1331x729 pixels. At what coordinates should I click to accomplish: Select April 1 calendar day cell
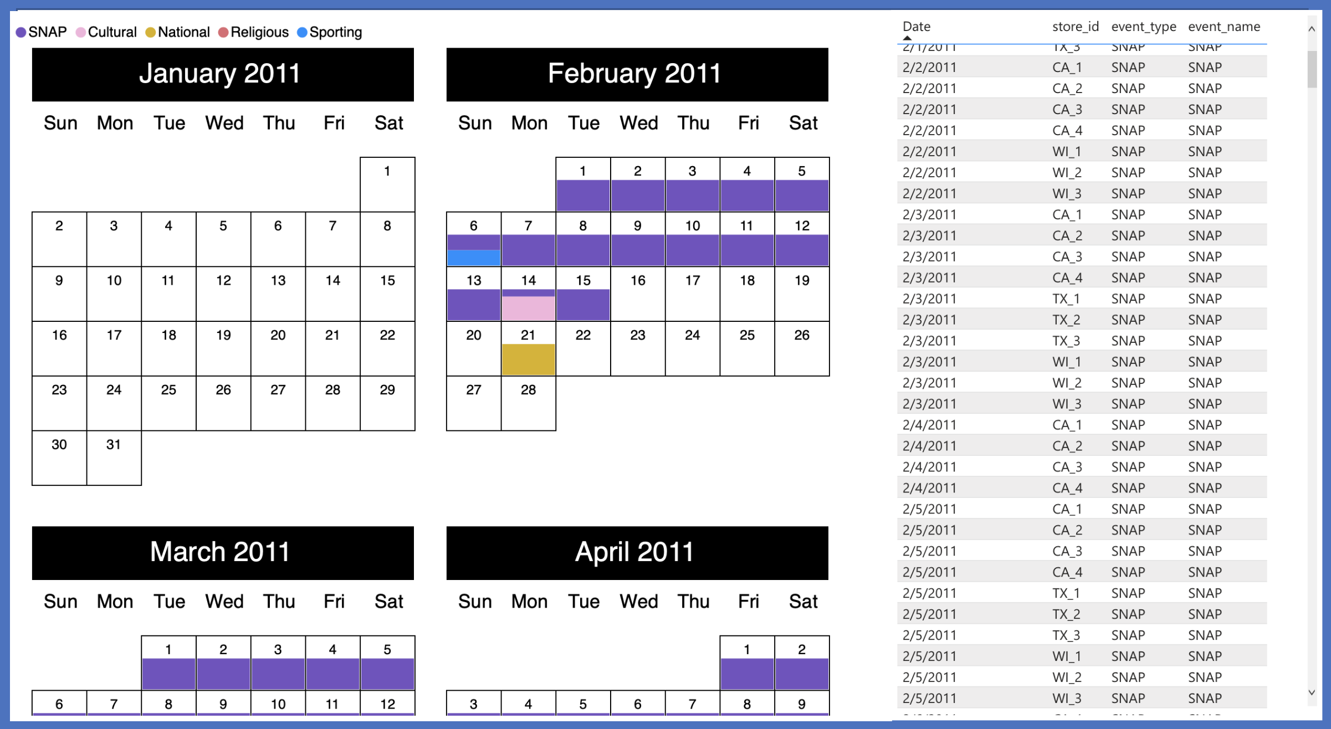click(x=746, y=662)
